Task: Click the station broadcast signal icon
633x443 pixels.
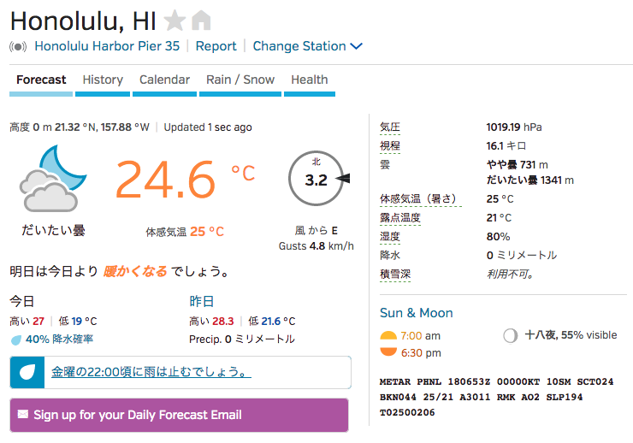Action: [18, 46]
